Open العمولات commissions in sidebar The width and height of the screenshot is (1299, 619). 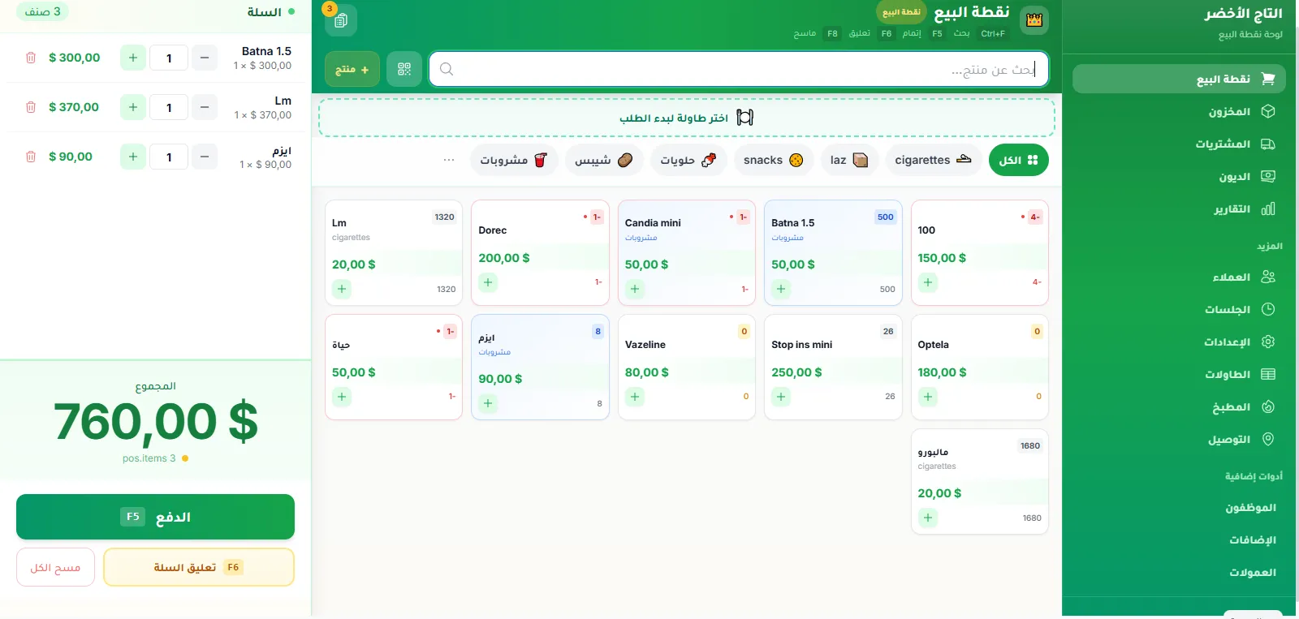1179,572
